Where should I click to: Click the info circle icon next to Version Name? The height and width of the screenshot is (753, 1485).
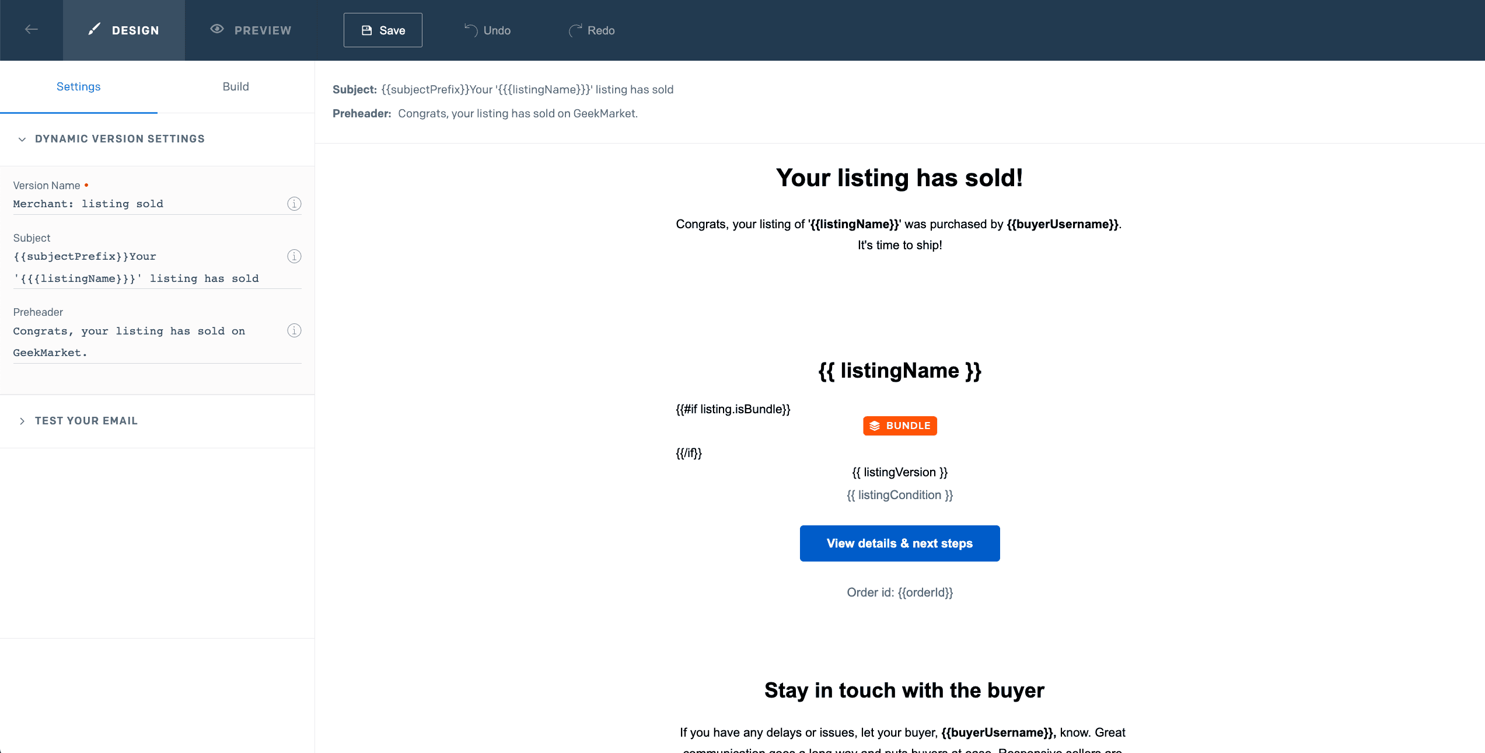295,203
